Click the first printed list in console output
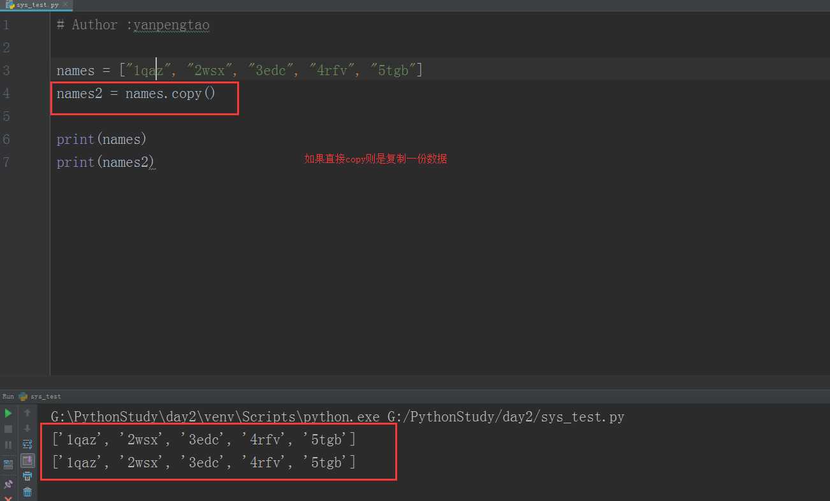Screen dimensions: 830x501 (x=204, y=440)
